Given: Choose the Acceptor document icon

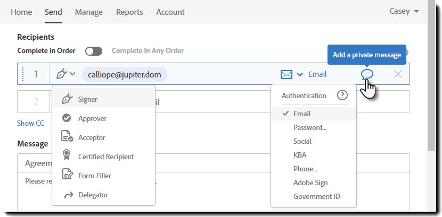Looking at the screenshot, I should point(67,136).
